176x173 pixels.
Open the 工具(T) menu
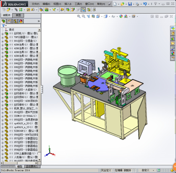coord(78,4)
